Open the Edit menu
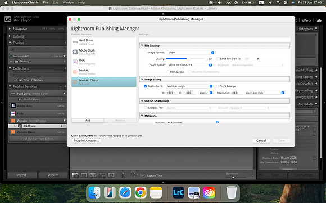The height and width of the screenshot is (203, 326). (55, 3)
